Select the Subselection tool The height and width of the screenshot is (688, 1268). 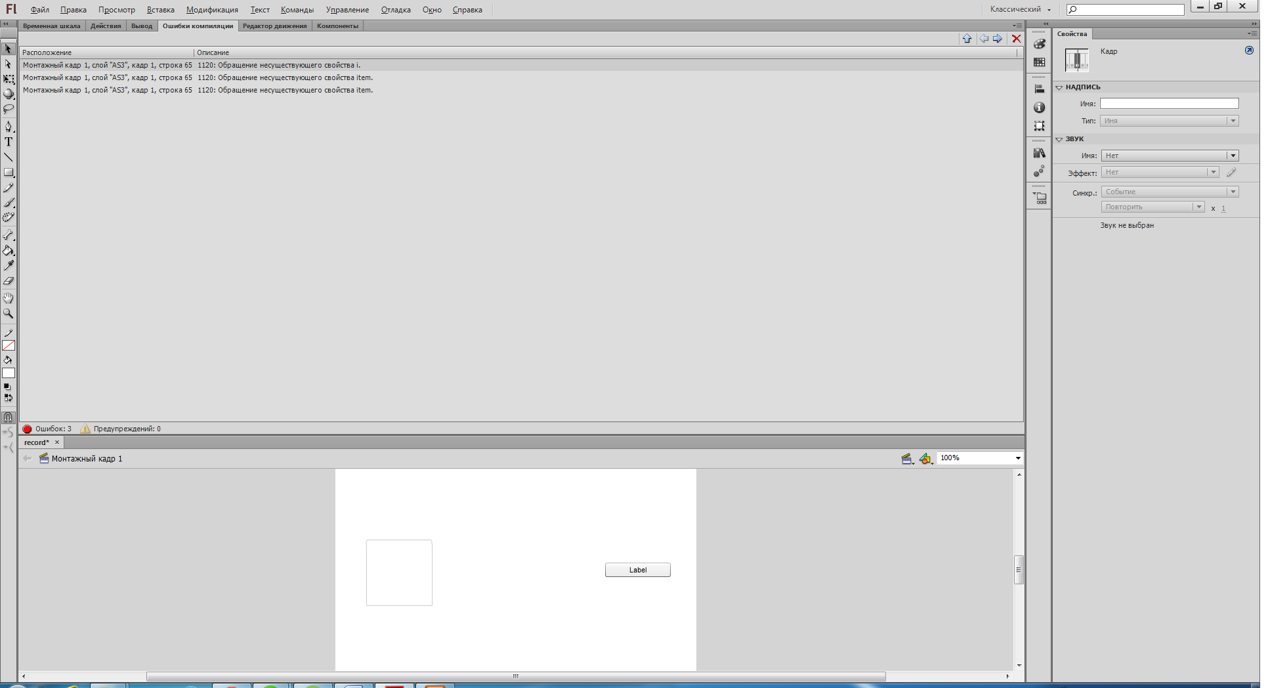tap(9, 64)
